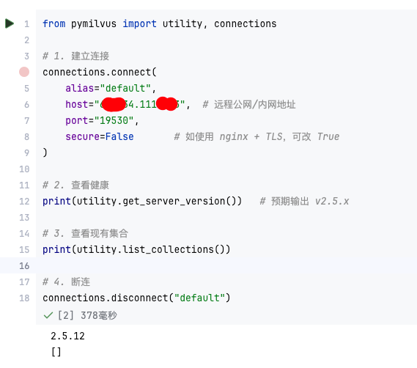Viewport: 417px width, 368px height.
Task: Click line number 16 in gutter
Action: (x=24, y=265)
